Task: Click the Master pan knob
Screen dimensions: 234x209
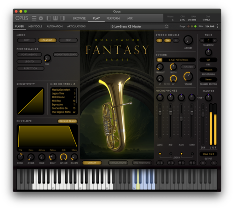Action: [x=208, y=98]
